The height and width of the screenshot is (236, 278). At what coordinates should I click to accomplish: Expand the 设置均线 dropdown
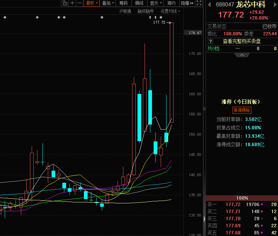(x=170, y=11)
